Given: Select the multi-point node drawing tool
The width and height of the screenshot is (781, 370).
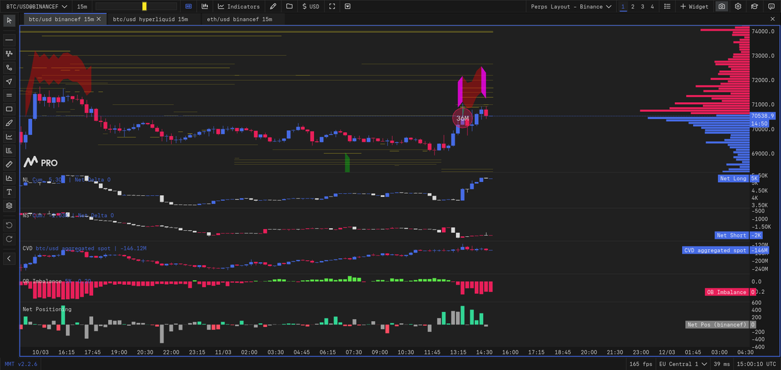Looking at the screenshot, I should coord(9,53).
